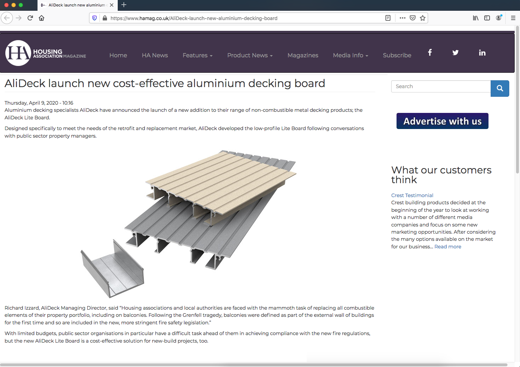The image size is (520, 367).
Task: Close the AliDeck article tab
Action: tap(112, 5)
